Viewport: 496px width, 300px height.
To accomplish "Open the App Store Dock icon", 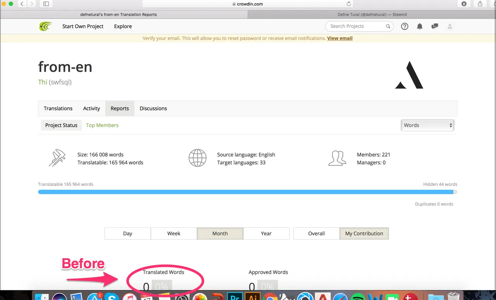I will click(94, 297).
